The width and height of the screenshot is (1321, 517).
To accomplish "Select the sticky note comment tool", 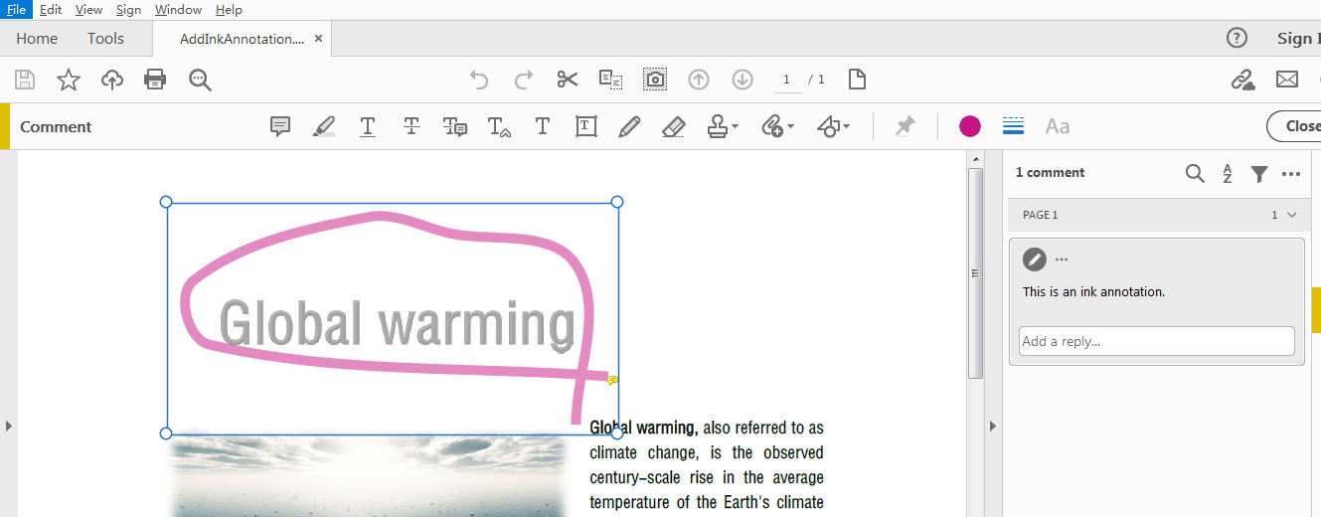I will point(280,126).
